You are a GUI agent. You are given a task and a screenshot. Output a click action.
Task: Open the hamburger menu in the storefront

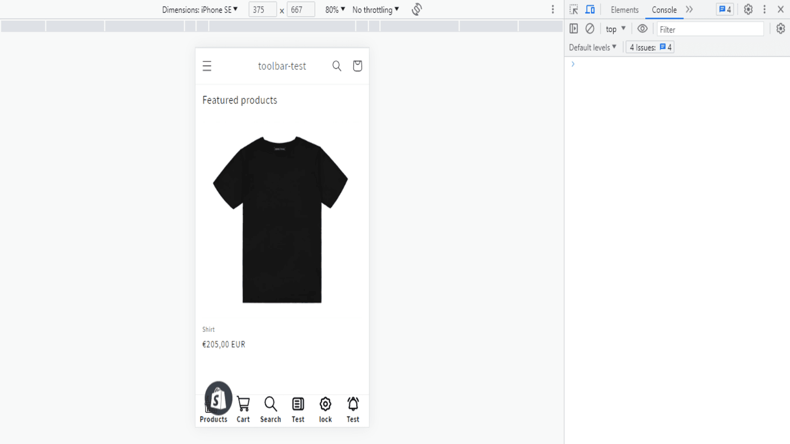pyautogui.click(x=207, y=66)
